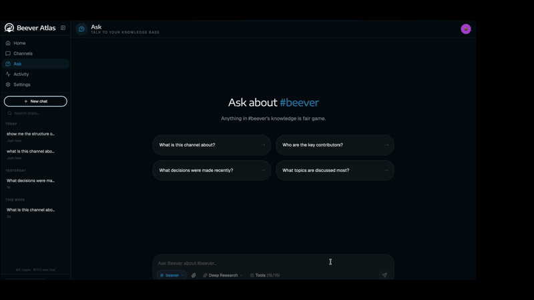Click the Search chats field
Screen dimensions: 534x300
[x=35, y=113]
